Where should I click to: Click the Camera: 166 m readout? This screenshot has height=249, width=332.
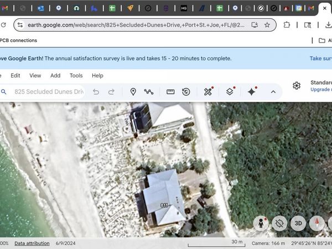268,243
